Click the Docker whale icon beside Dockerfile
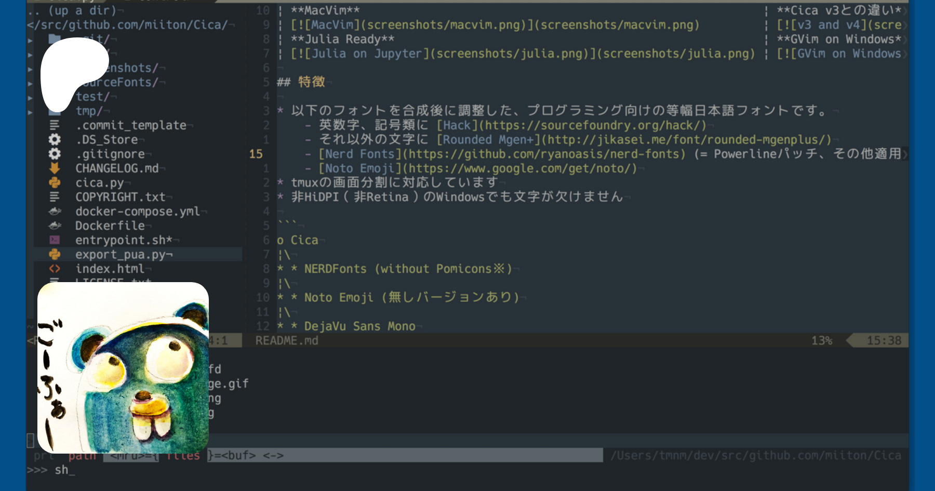The width and height of the screenshot is (935, 491). pos(55,225)
